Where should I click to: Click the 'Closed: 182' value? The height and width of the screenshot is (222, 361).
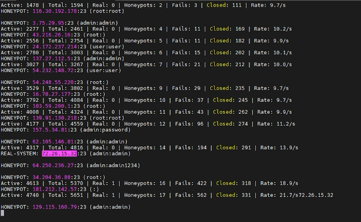point(227,41)
